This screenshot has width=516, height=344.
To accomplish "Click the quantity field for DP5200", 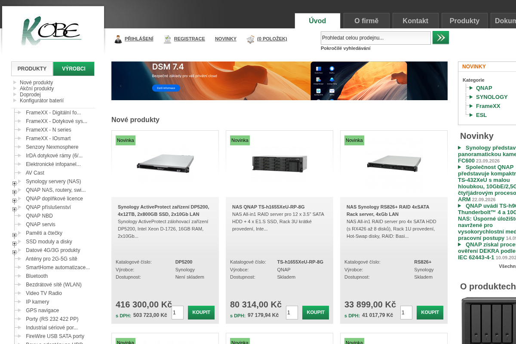I will point(178,313).
